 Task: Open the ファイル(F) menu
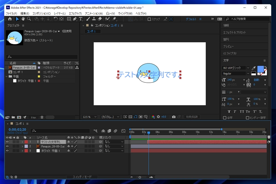pos(11,13)
